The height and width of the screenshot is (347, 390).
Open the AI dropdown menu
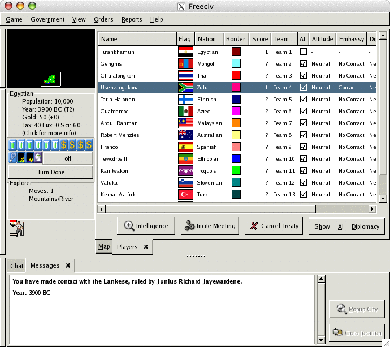coord(340,226)
